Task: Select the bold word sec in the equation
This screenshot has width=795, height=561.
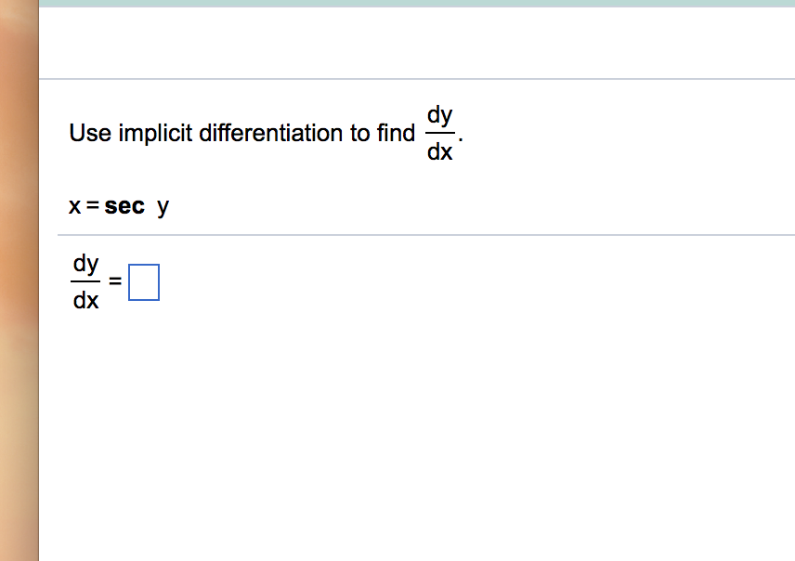Action: [x=125, y=205]
